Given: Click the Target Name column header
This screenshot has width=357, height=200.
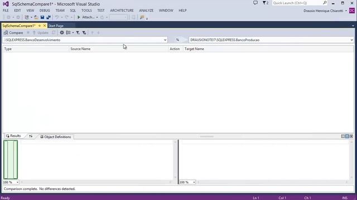Looking at the screenshot, I should (x=268, y=49).
